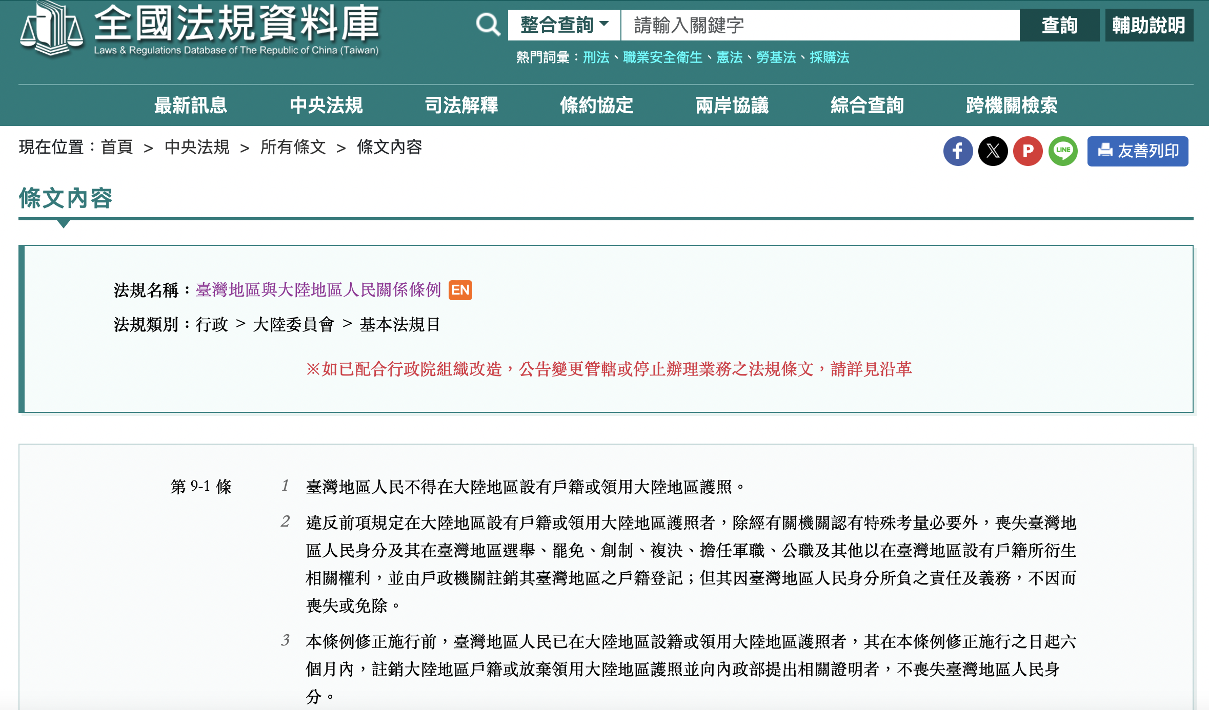The width and height of the screenshot is (1209, 710).
Task: Go to 所有條文 in breadcrumb
Action: pos(293,148)
